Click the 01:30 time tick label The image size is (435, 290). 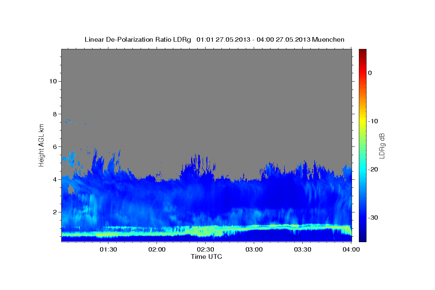point(108,250)
